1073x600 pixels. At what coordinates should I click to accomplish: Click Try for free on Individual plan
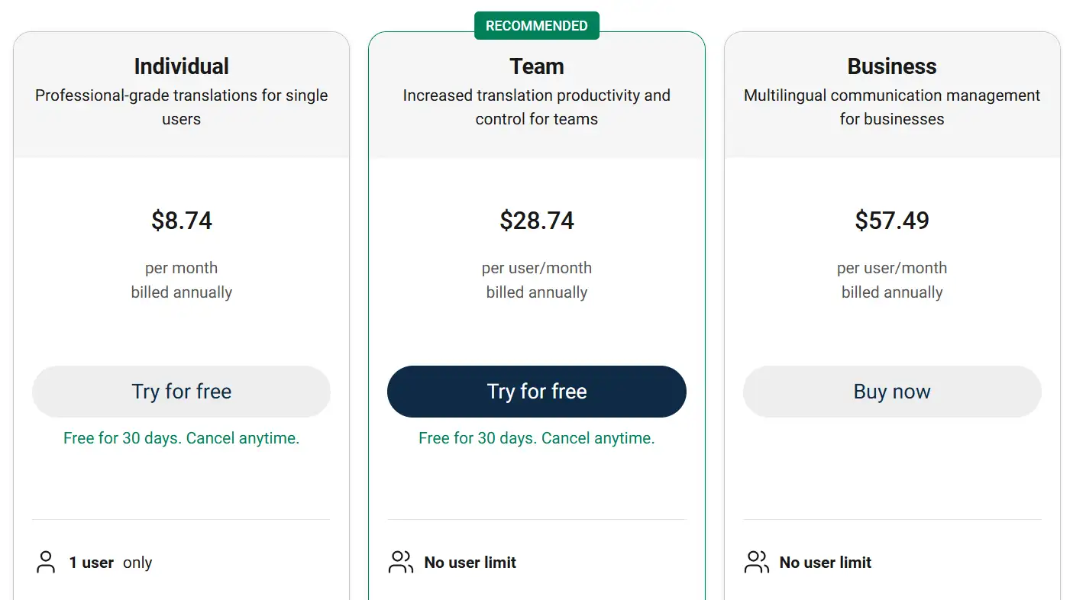click(181, 392)
